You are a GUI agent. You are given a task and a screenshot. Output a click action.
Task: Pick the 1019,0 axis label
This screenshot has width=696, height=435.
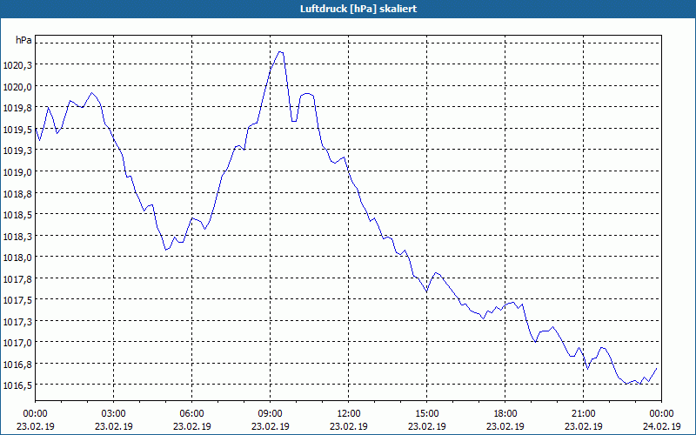coord(17,172)
